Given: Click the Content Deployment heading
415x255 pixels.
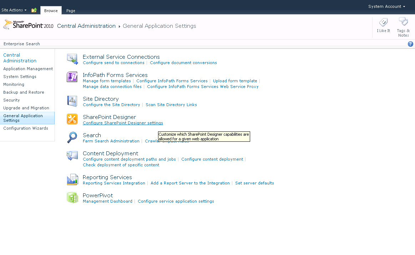Looking at the screenshot, I should pyautogui.click(x=110, y=153).
